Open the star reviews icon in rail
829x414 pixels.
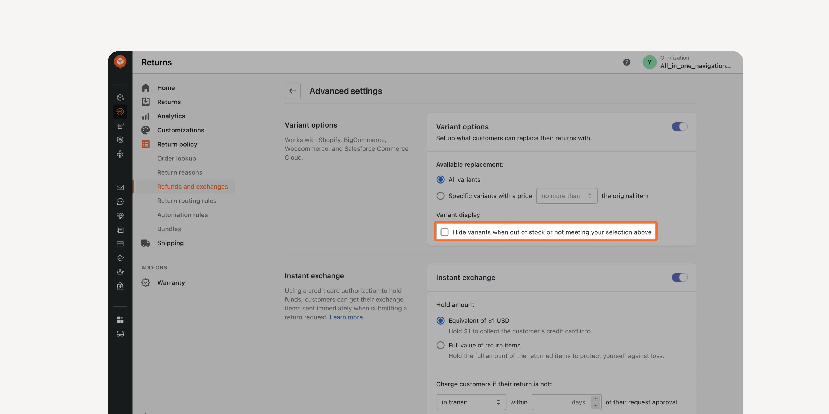point(120,258)
